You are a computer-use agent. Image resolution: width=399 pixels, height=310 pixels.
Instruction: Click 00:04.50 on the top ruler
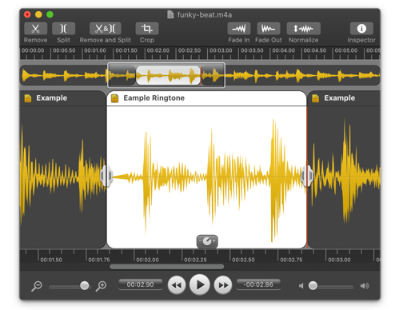click(315, 50)
